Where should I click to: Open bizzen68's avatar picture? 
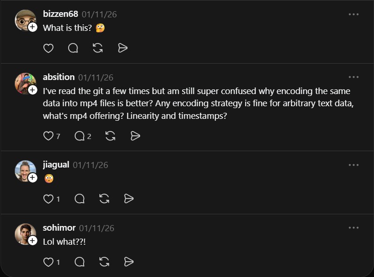point(24,20)
